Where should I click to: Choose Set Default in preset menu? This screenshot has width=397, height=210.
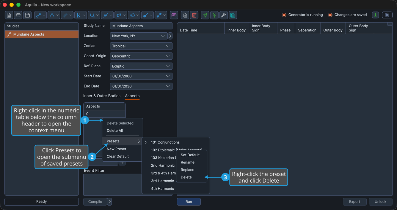pos(190,155)
